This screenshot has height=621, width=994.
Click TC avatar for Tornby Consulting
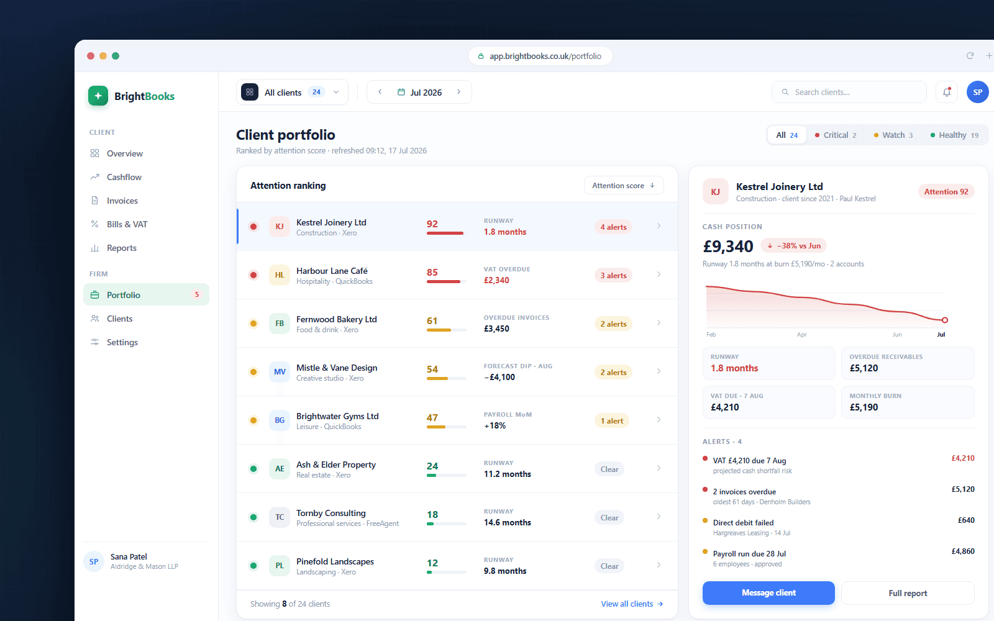pyautogui.click(x=280, y=517)
